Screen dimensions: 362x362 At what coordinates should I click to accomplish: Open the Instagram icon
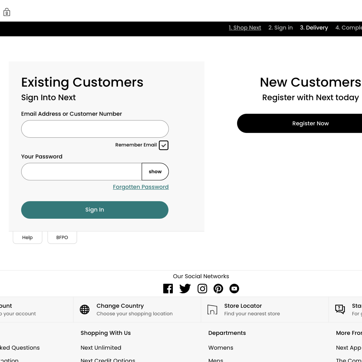pos(202,289)
